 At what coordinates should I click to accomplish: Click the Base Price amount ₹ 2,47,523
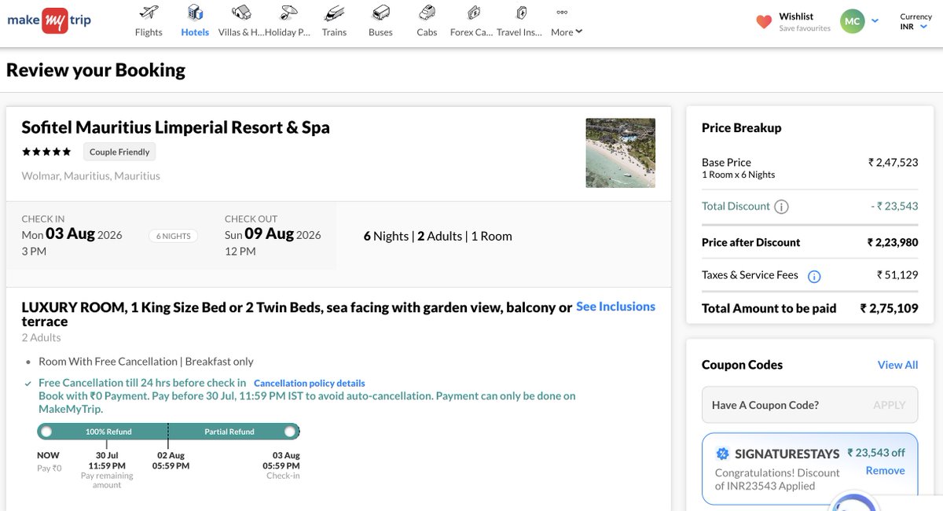tap(893, 163)
